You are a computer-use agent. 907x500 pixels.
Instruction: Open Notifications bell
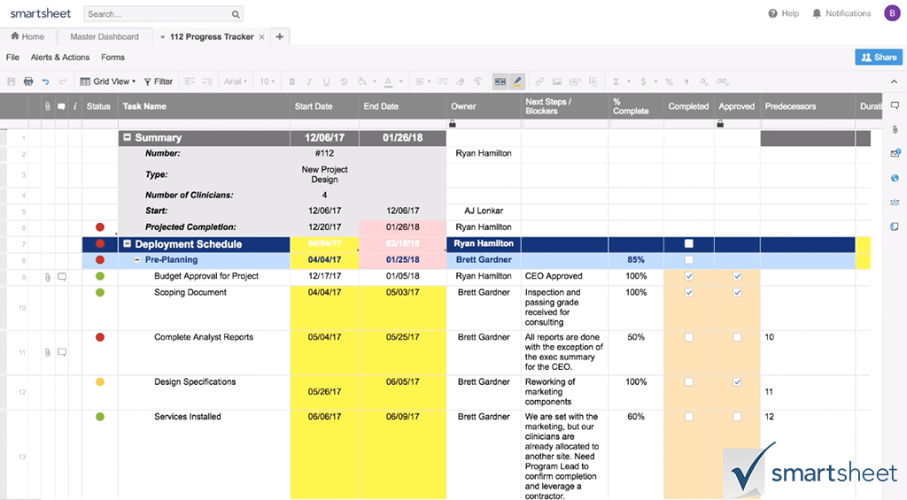click(x=817, y=13)
